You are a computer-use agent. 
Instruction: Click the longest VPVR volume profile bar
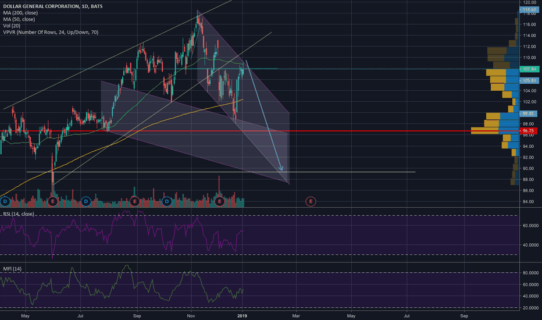pos(495,131)
